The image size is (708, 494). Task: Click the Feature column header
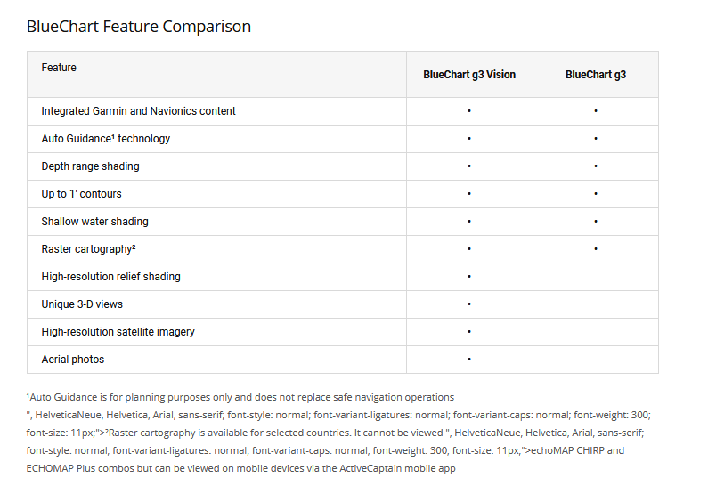[59, 68]
